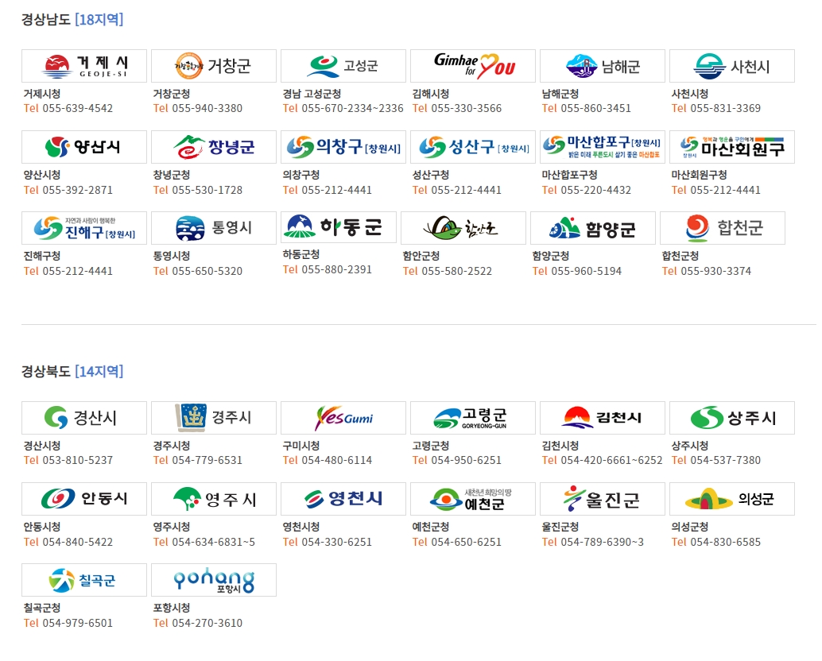Open the 창녕군 logo banner
This screenshot has width=822, height=661.
click(x=214, y=147)
